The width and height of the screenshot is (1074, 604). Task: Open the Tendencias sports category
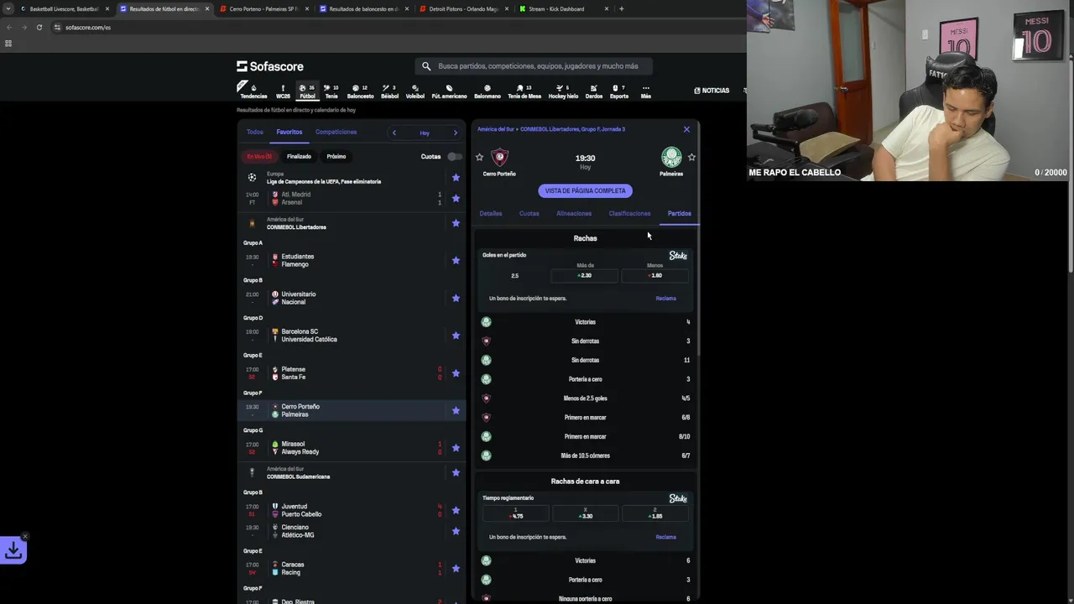click(x=253, y=91)
